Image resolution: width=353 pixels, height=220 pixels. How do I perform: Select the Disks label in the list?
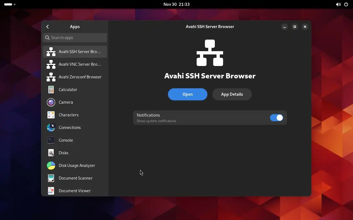point(63,153)
